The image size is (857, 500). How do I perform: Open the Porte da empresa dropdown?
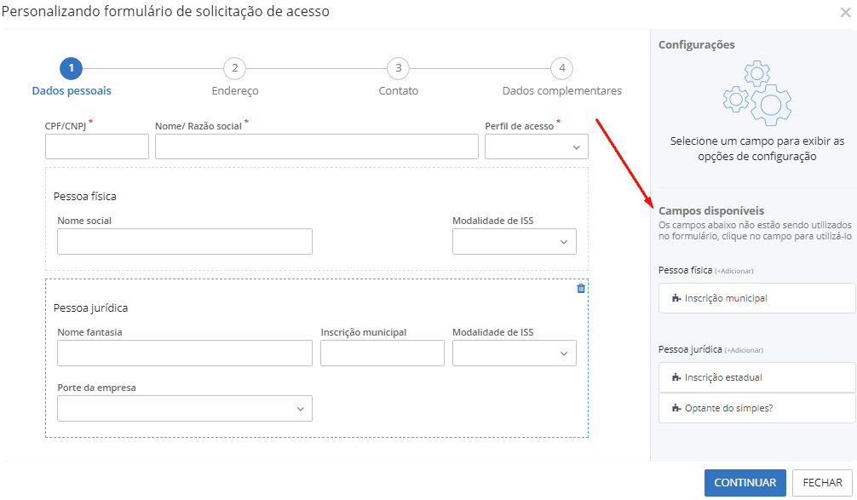tap(184, 409)
